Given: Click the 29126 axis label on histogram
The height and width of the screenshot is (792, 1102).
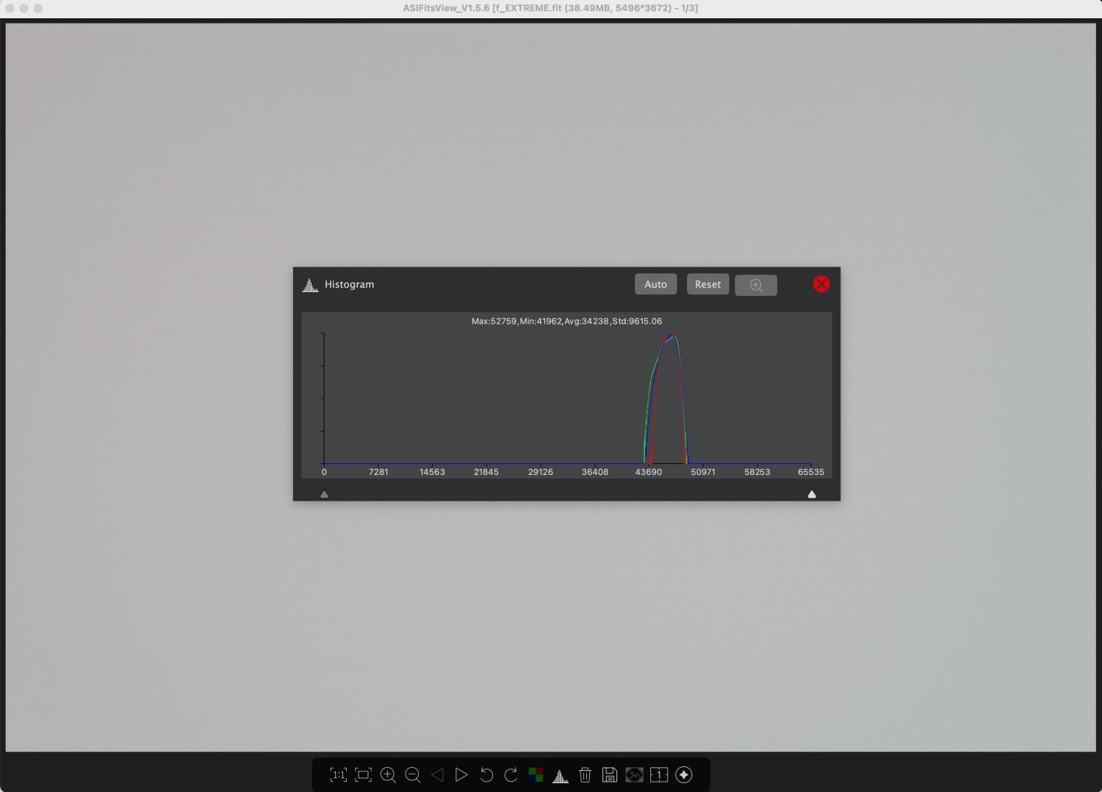Looking at the screenshot, I should pos(541,472).
